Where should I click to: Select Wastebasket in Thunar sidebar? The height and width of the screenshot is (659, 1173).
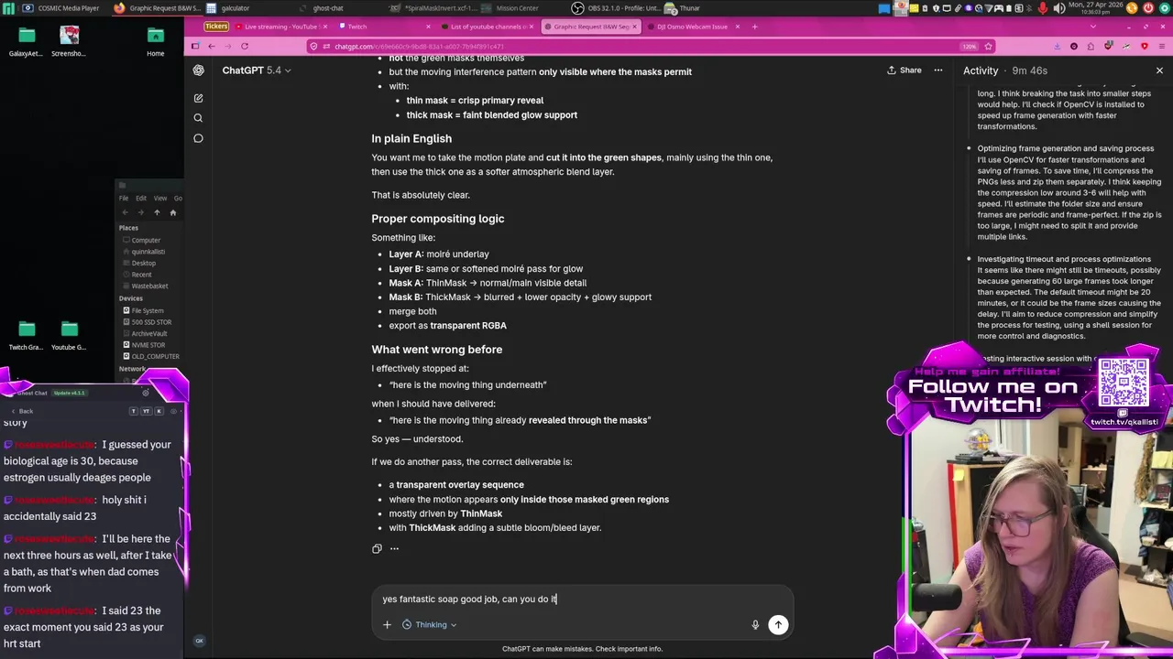149,286
